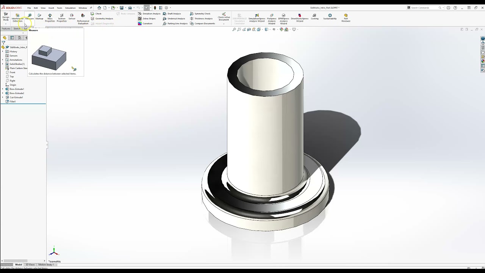Select the Front plane
This screenshot has width=485, height=273.
(10, 72)
